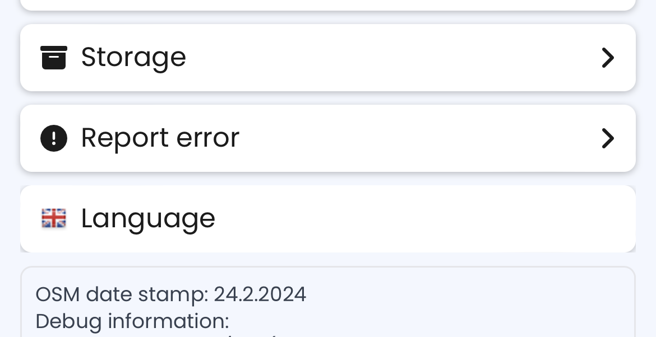Viewport: 656px width, 337px height.
Task: Tap the chevron on the Report error row
Action: point(608,138)
